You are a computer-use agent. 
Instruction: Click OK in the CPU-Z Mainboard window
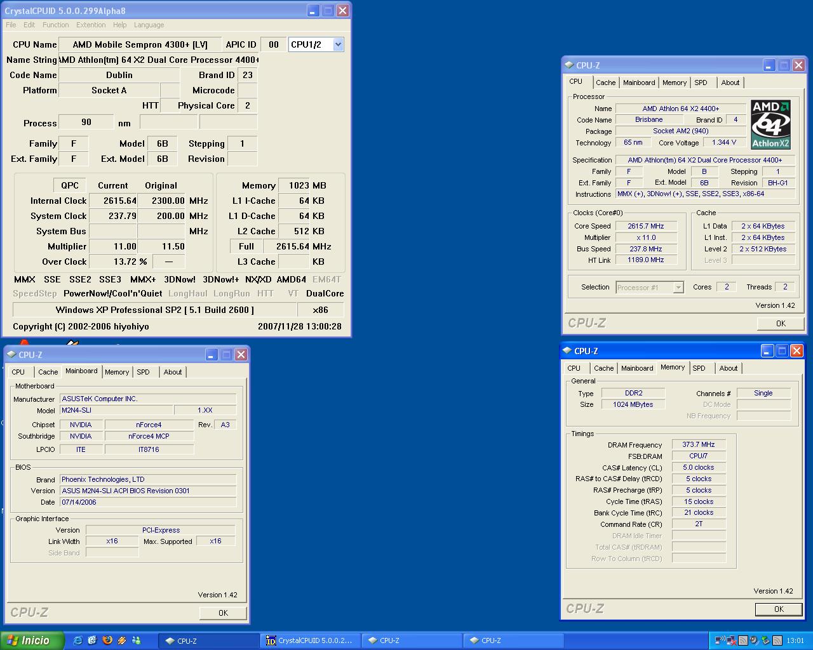pyautogui.click(x=223, y=613)
